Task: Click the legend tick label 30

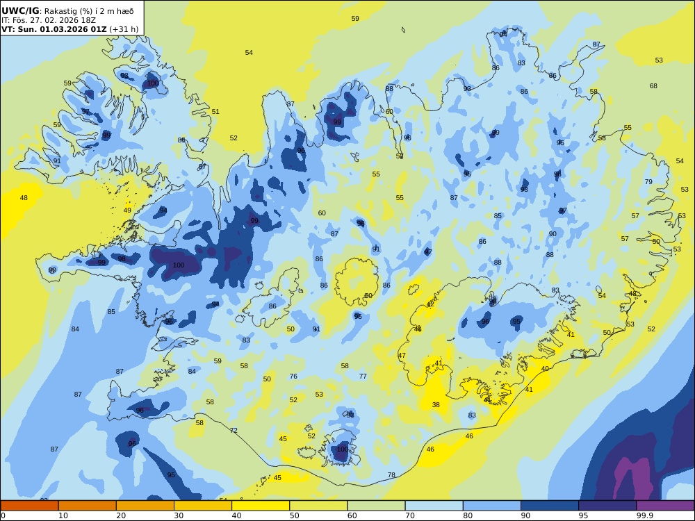Action: [179, 515]
